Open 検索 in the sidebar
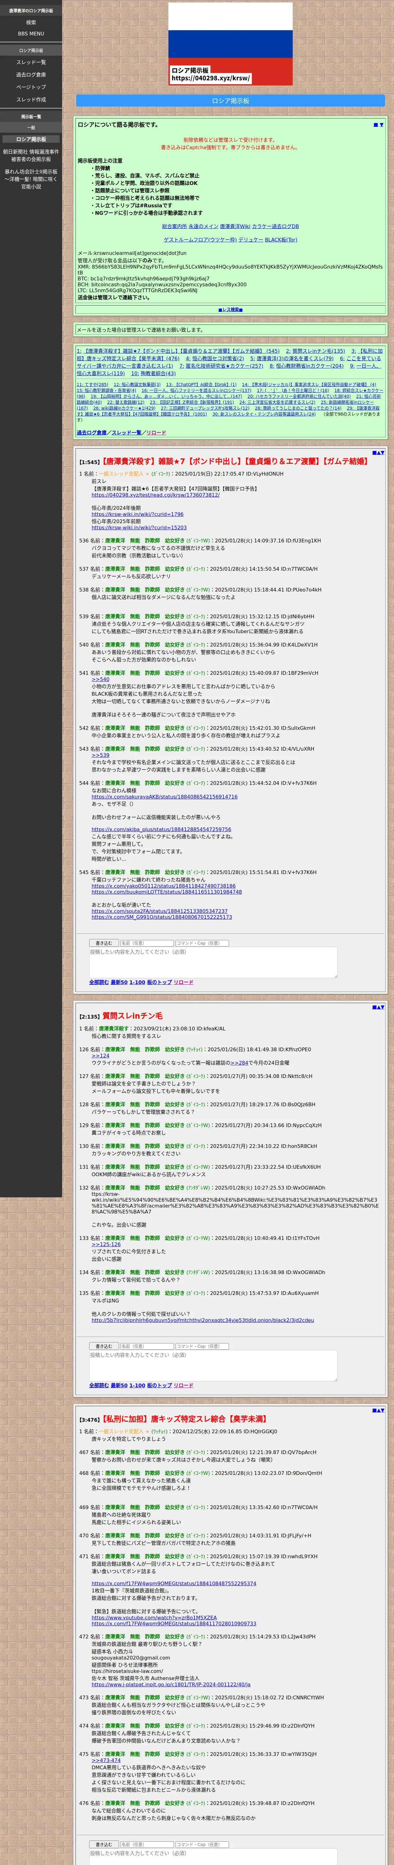This screenshot has width=394, height=1865. pos(31,22)
